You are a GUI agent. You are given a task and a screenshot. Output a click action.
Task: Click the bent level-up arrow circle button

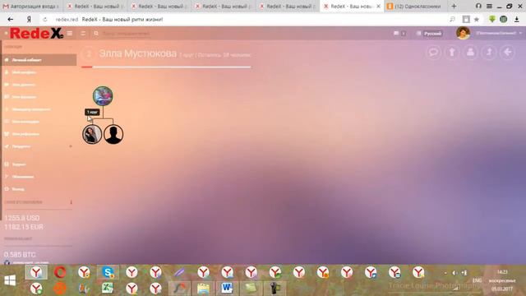click(489, 53)
